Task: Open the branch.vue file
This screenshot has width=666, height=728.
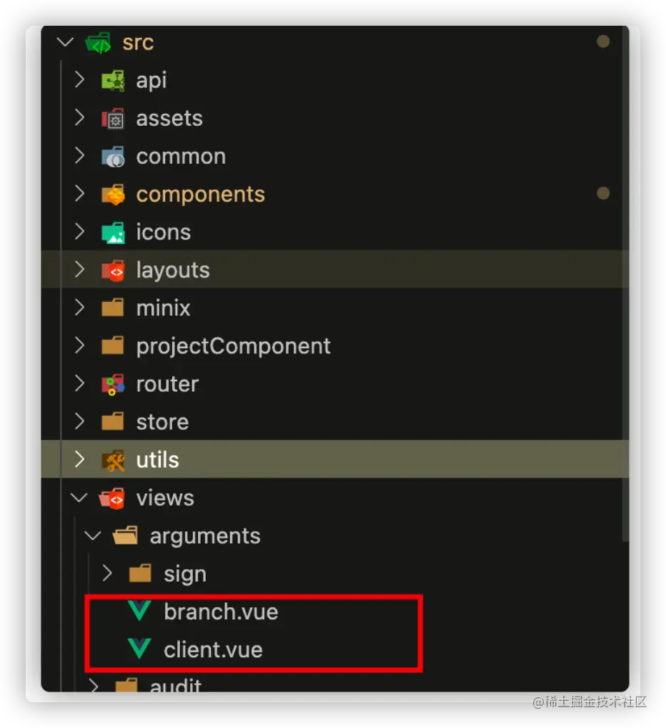Action: tap(221, 612)
